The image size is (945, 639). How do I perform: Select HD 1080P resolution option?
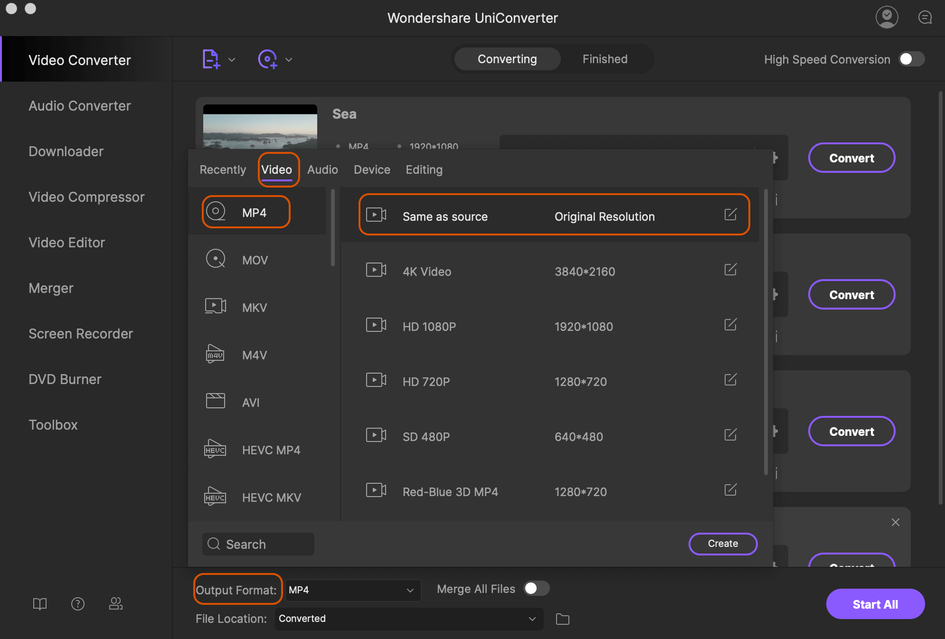[553, 326]
